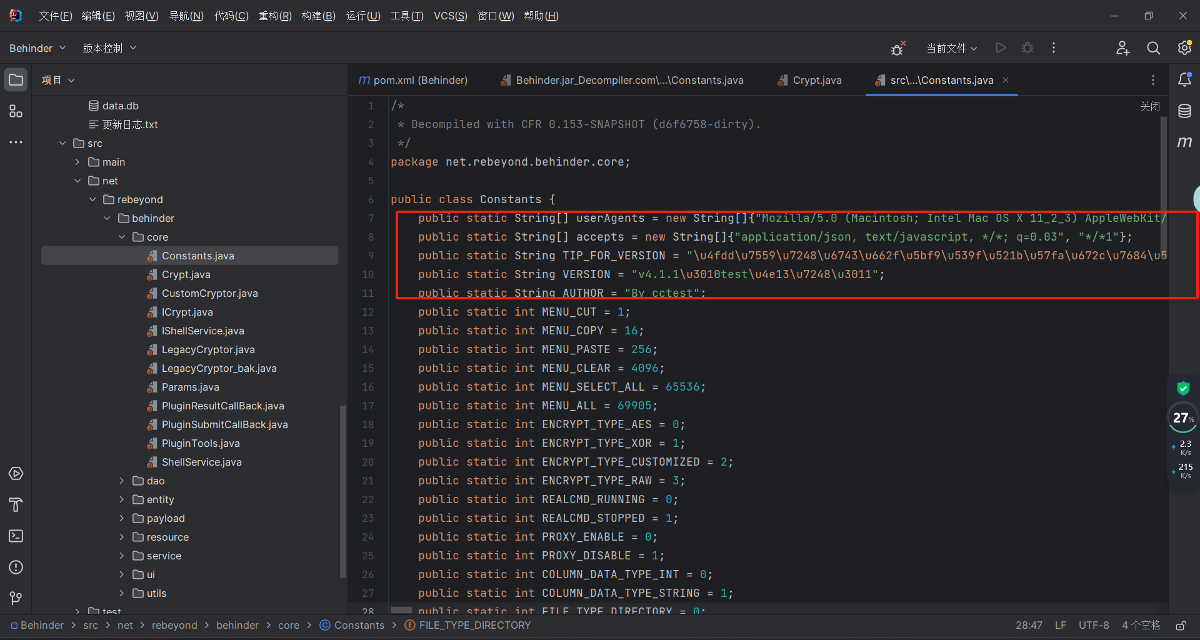
Task: Select Crypt.java in project tree
Action: [x=186, y=274]
